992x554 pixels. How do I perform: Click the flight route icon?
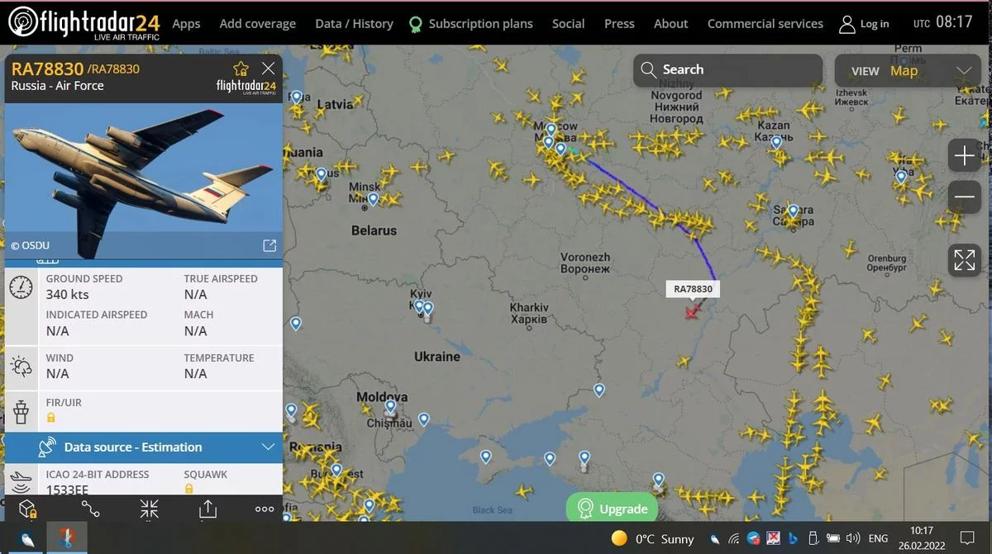(x=90, y=509)
